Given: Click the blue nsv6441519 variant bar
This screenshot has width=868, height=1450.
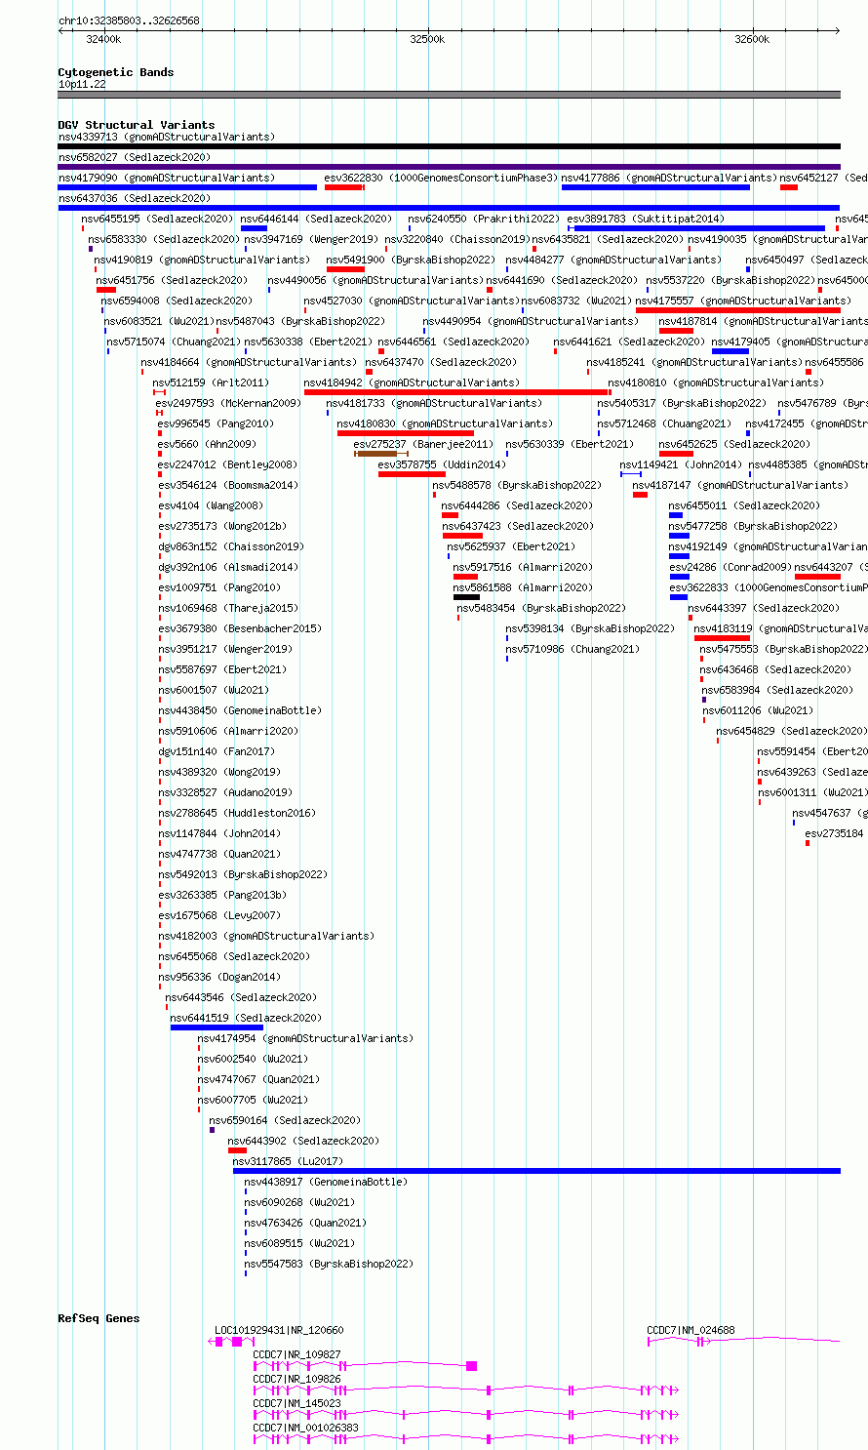Looking at the screenshot, I should click(217, 1027).
